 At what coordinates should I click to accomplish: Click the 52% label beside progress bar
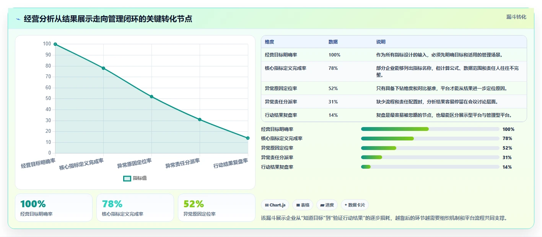(507, 148)
